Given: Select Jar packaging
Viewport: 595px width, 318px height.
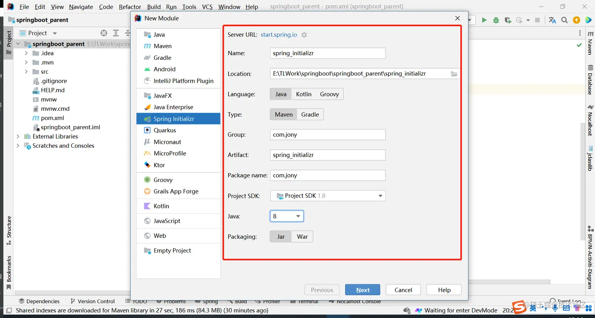Looking at the screenshot, I should [281, 236].
